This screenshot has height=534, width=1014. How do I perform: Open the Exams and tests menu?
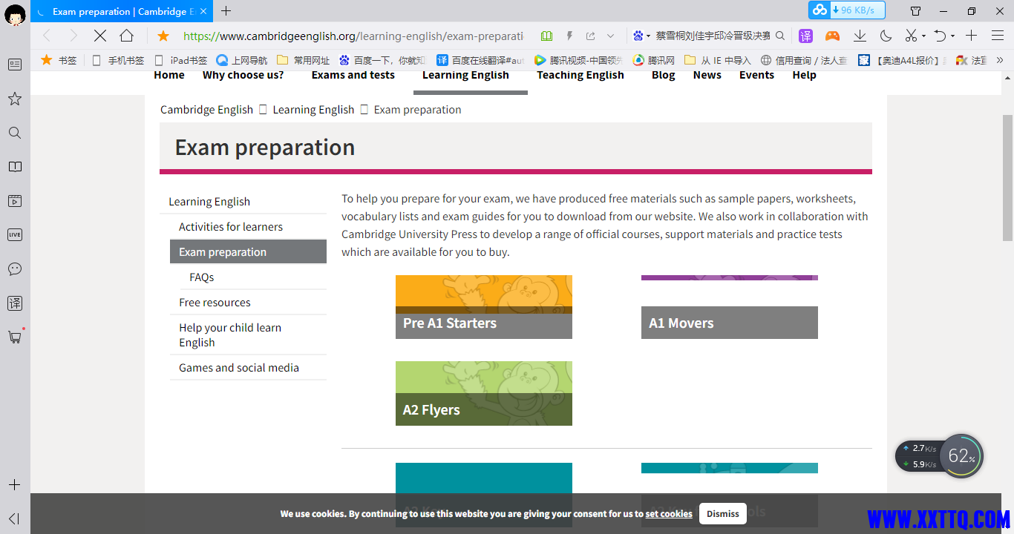(x=353, y=75)
